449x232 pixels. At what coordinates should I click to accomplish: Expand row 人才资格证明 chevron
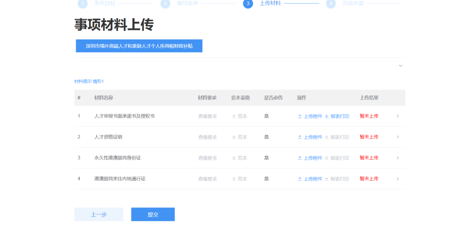pos(398,137)
